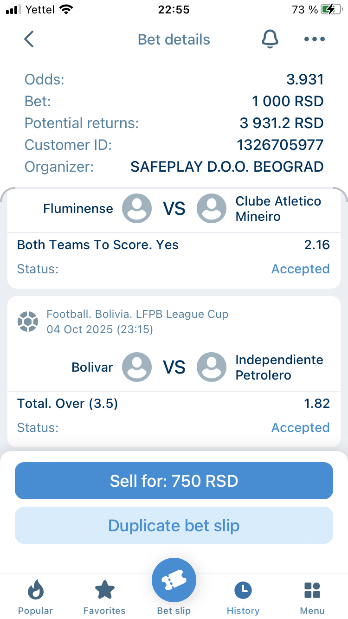
Task: Tap the back arrow icon
Action: [29, 39]
